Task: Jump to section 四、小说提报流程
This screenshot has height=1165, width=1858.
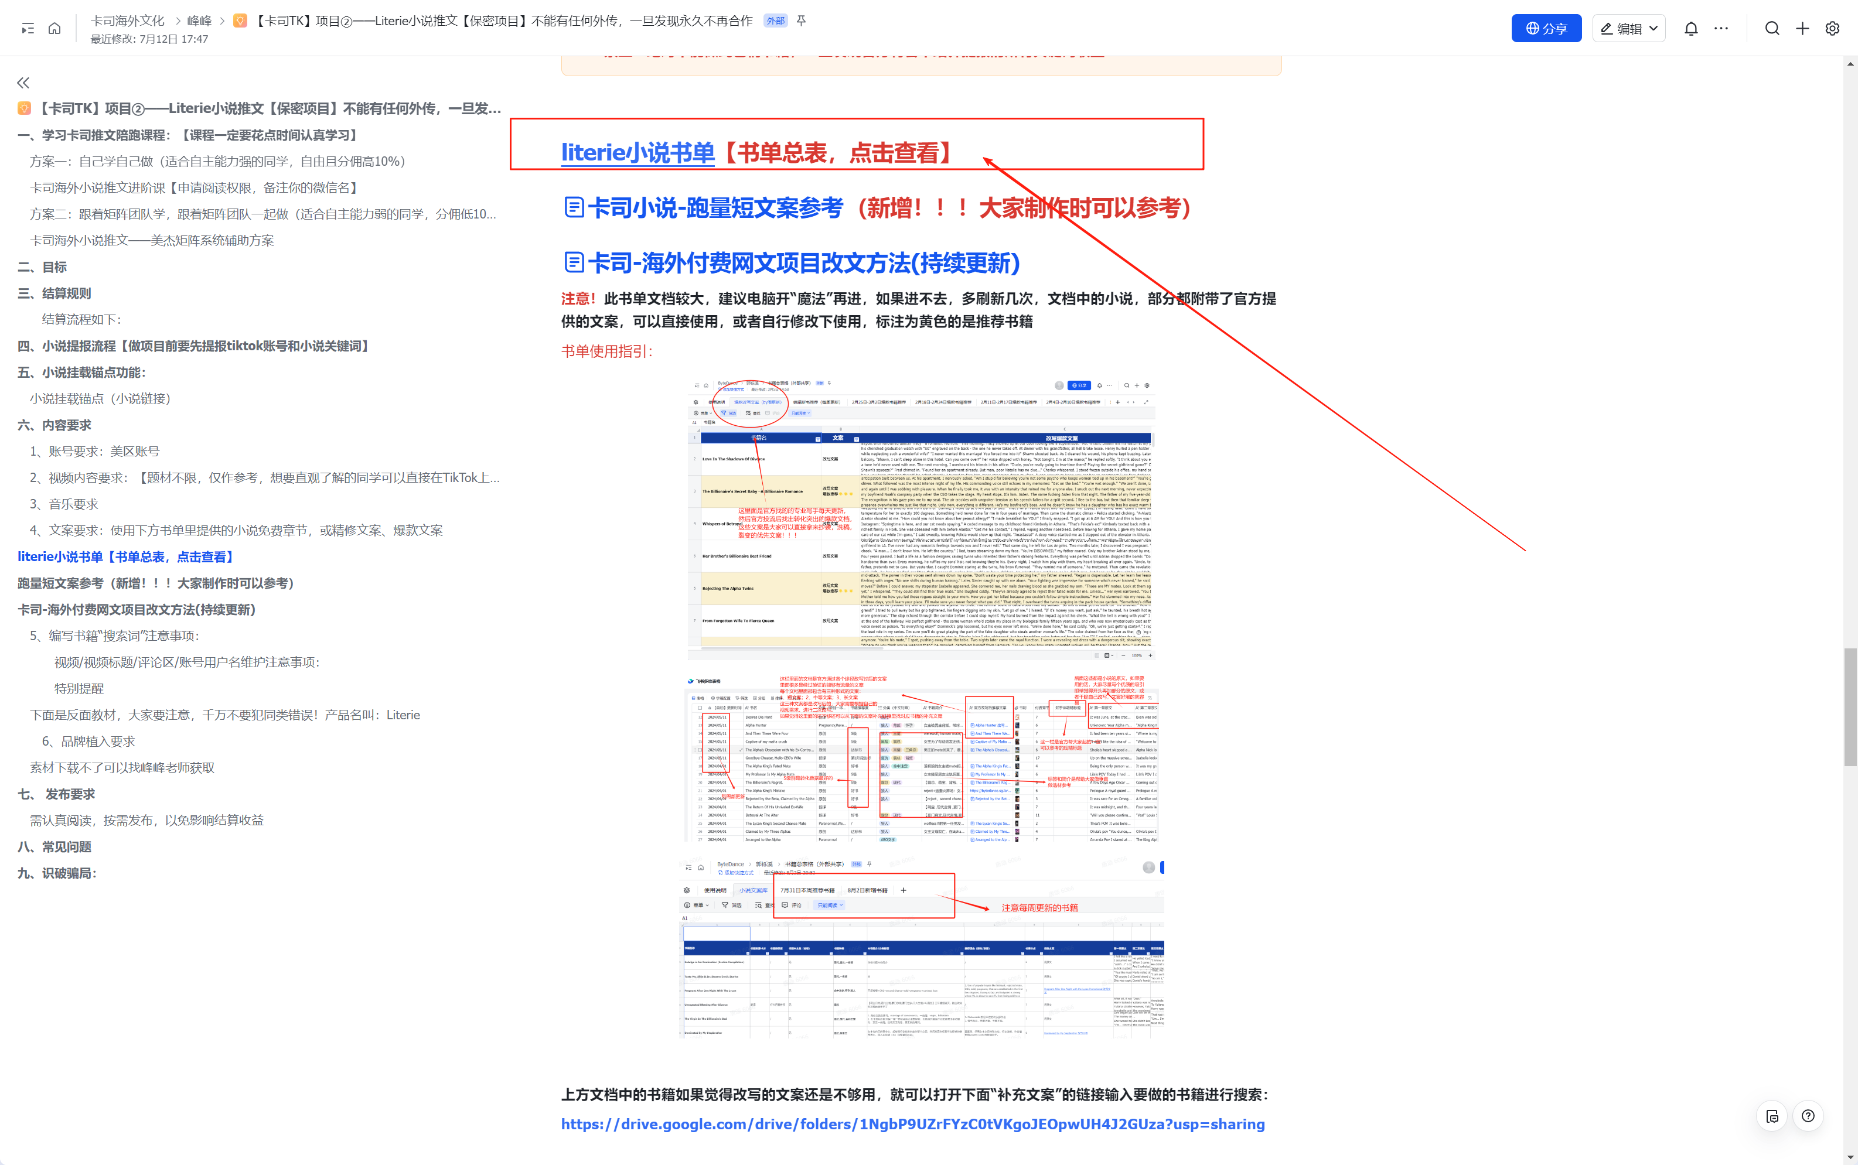Action: point(195,346)
